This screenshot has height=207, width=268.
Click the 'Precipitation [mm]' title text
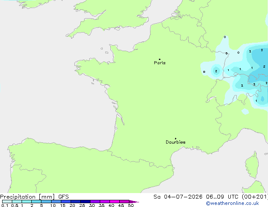pos(27,197)
